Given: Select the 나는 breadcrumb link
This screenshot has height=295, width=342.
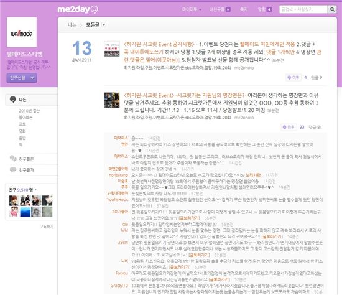Looking at the screenshot, I should 72,25.
